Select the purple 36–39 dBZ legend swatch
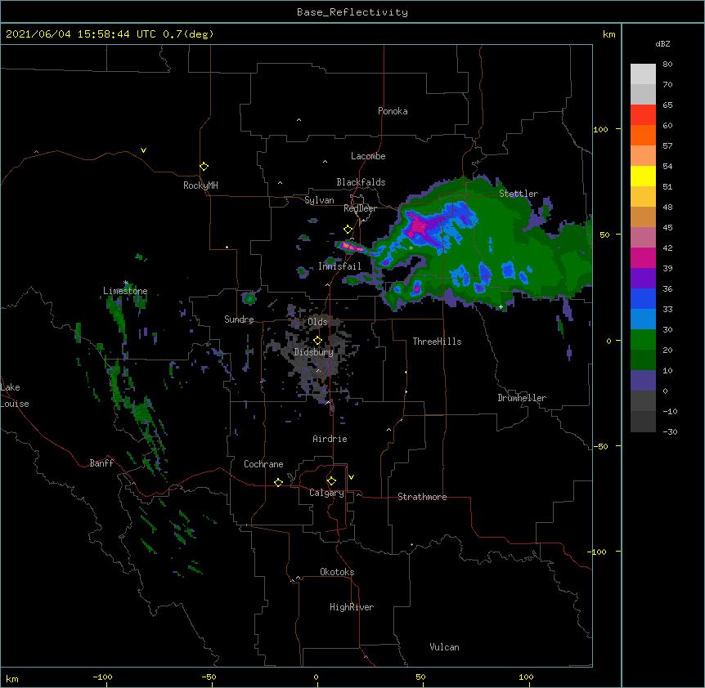This screenshot has height=688, width=705. click(x=643, y=278)
